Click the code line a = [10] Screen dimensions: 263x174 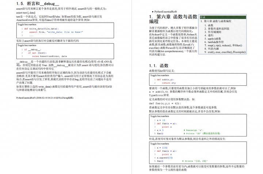[x=162, y=148]
